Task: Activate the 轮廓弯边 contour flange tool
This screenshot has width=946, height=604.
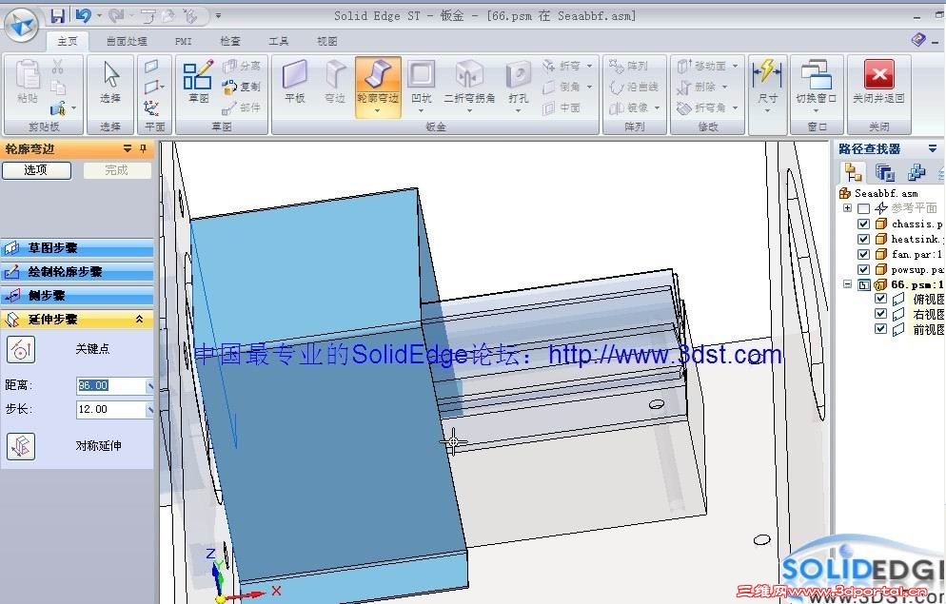Action: point(378,87)
